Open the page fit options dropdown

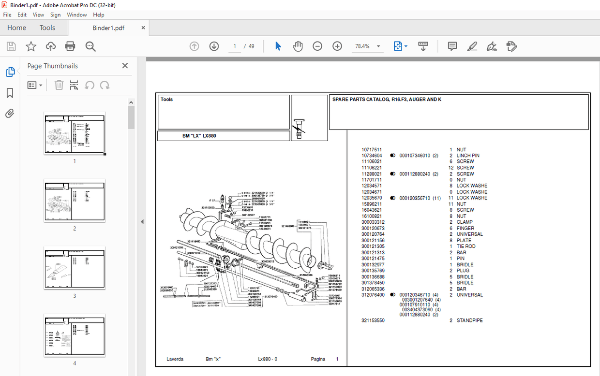click(x=405, y=46)
